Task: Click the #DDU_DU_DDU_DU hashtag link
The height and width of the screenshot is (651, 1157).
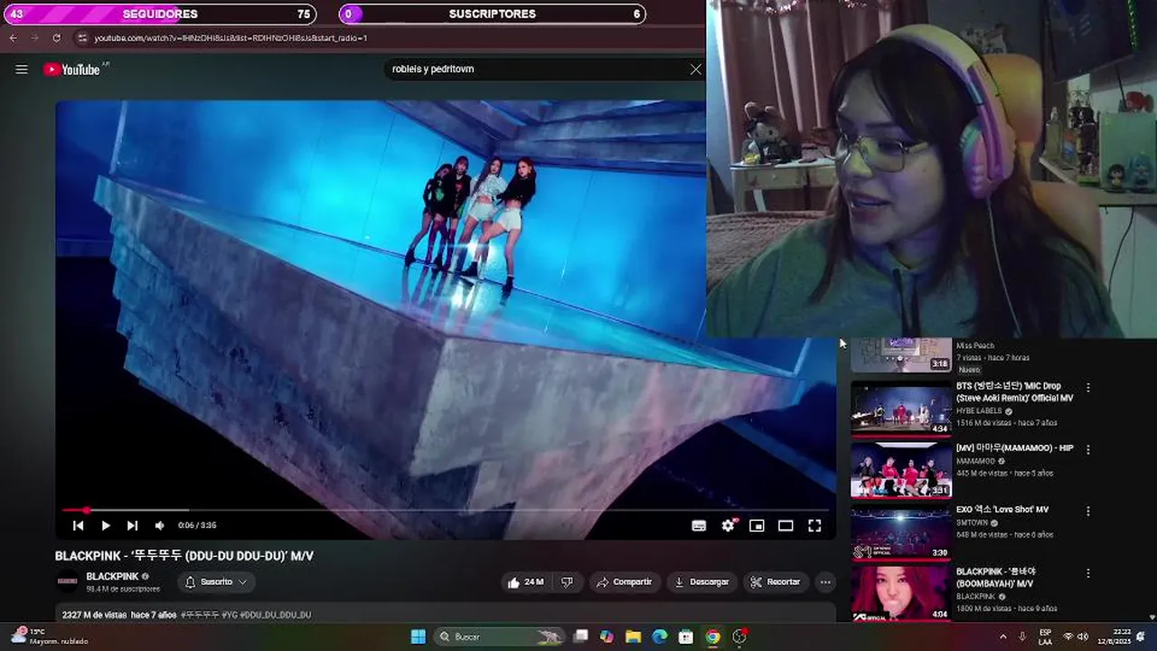Action: click(x=276, y=615)
